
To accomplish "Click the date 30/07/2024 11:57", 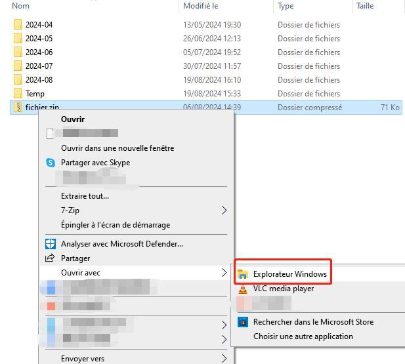I will click(x=212, y=66).
